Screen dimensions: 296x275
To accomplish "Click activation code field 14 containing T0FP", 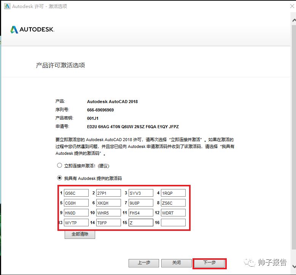I will click(108, 223).
